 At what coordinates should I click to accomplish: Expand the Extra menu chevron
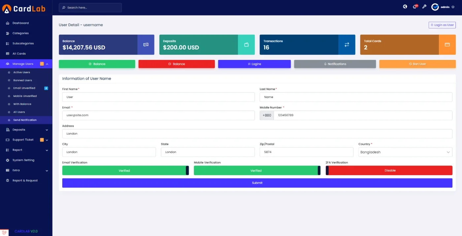47,171
